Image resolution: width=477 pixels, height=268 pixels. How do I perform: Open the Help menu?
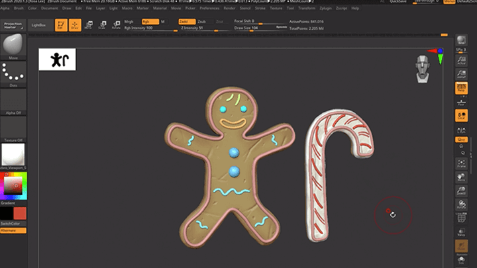(355, 8)
